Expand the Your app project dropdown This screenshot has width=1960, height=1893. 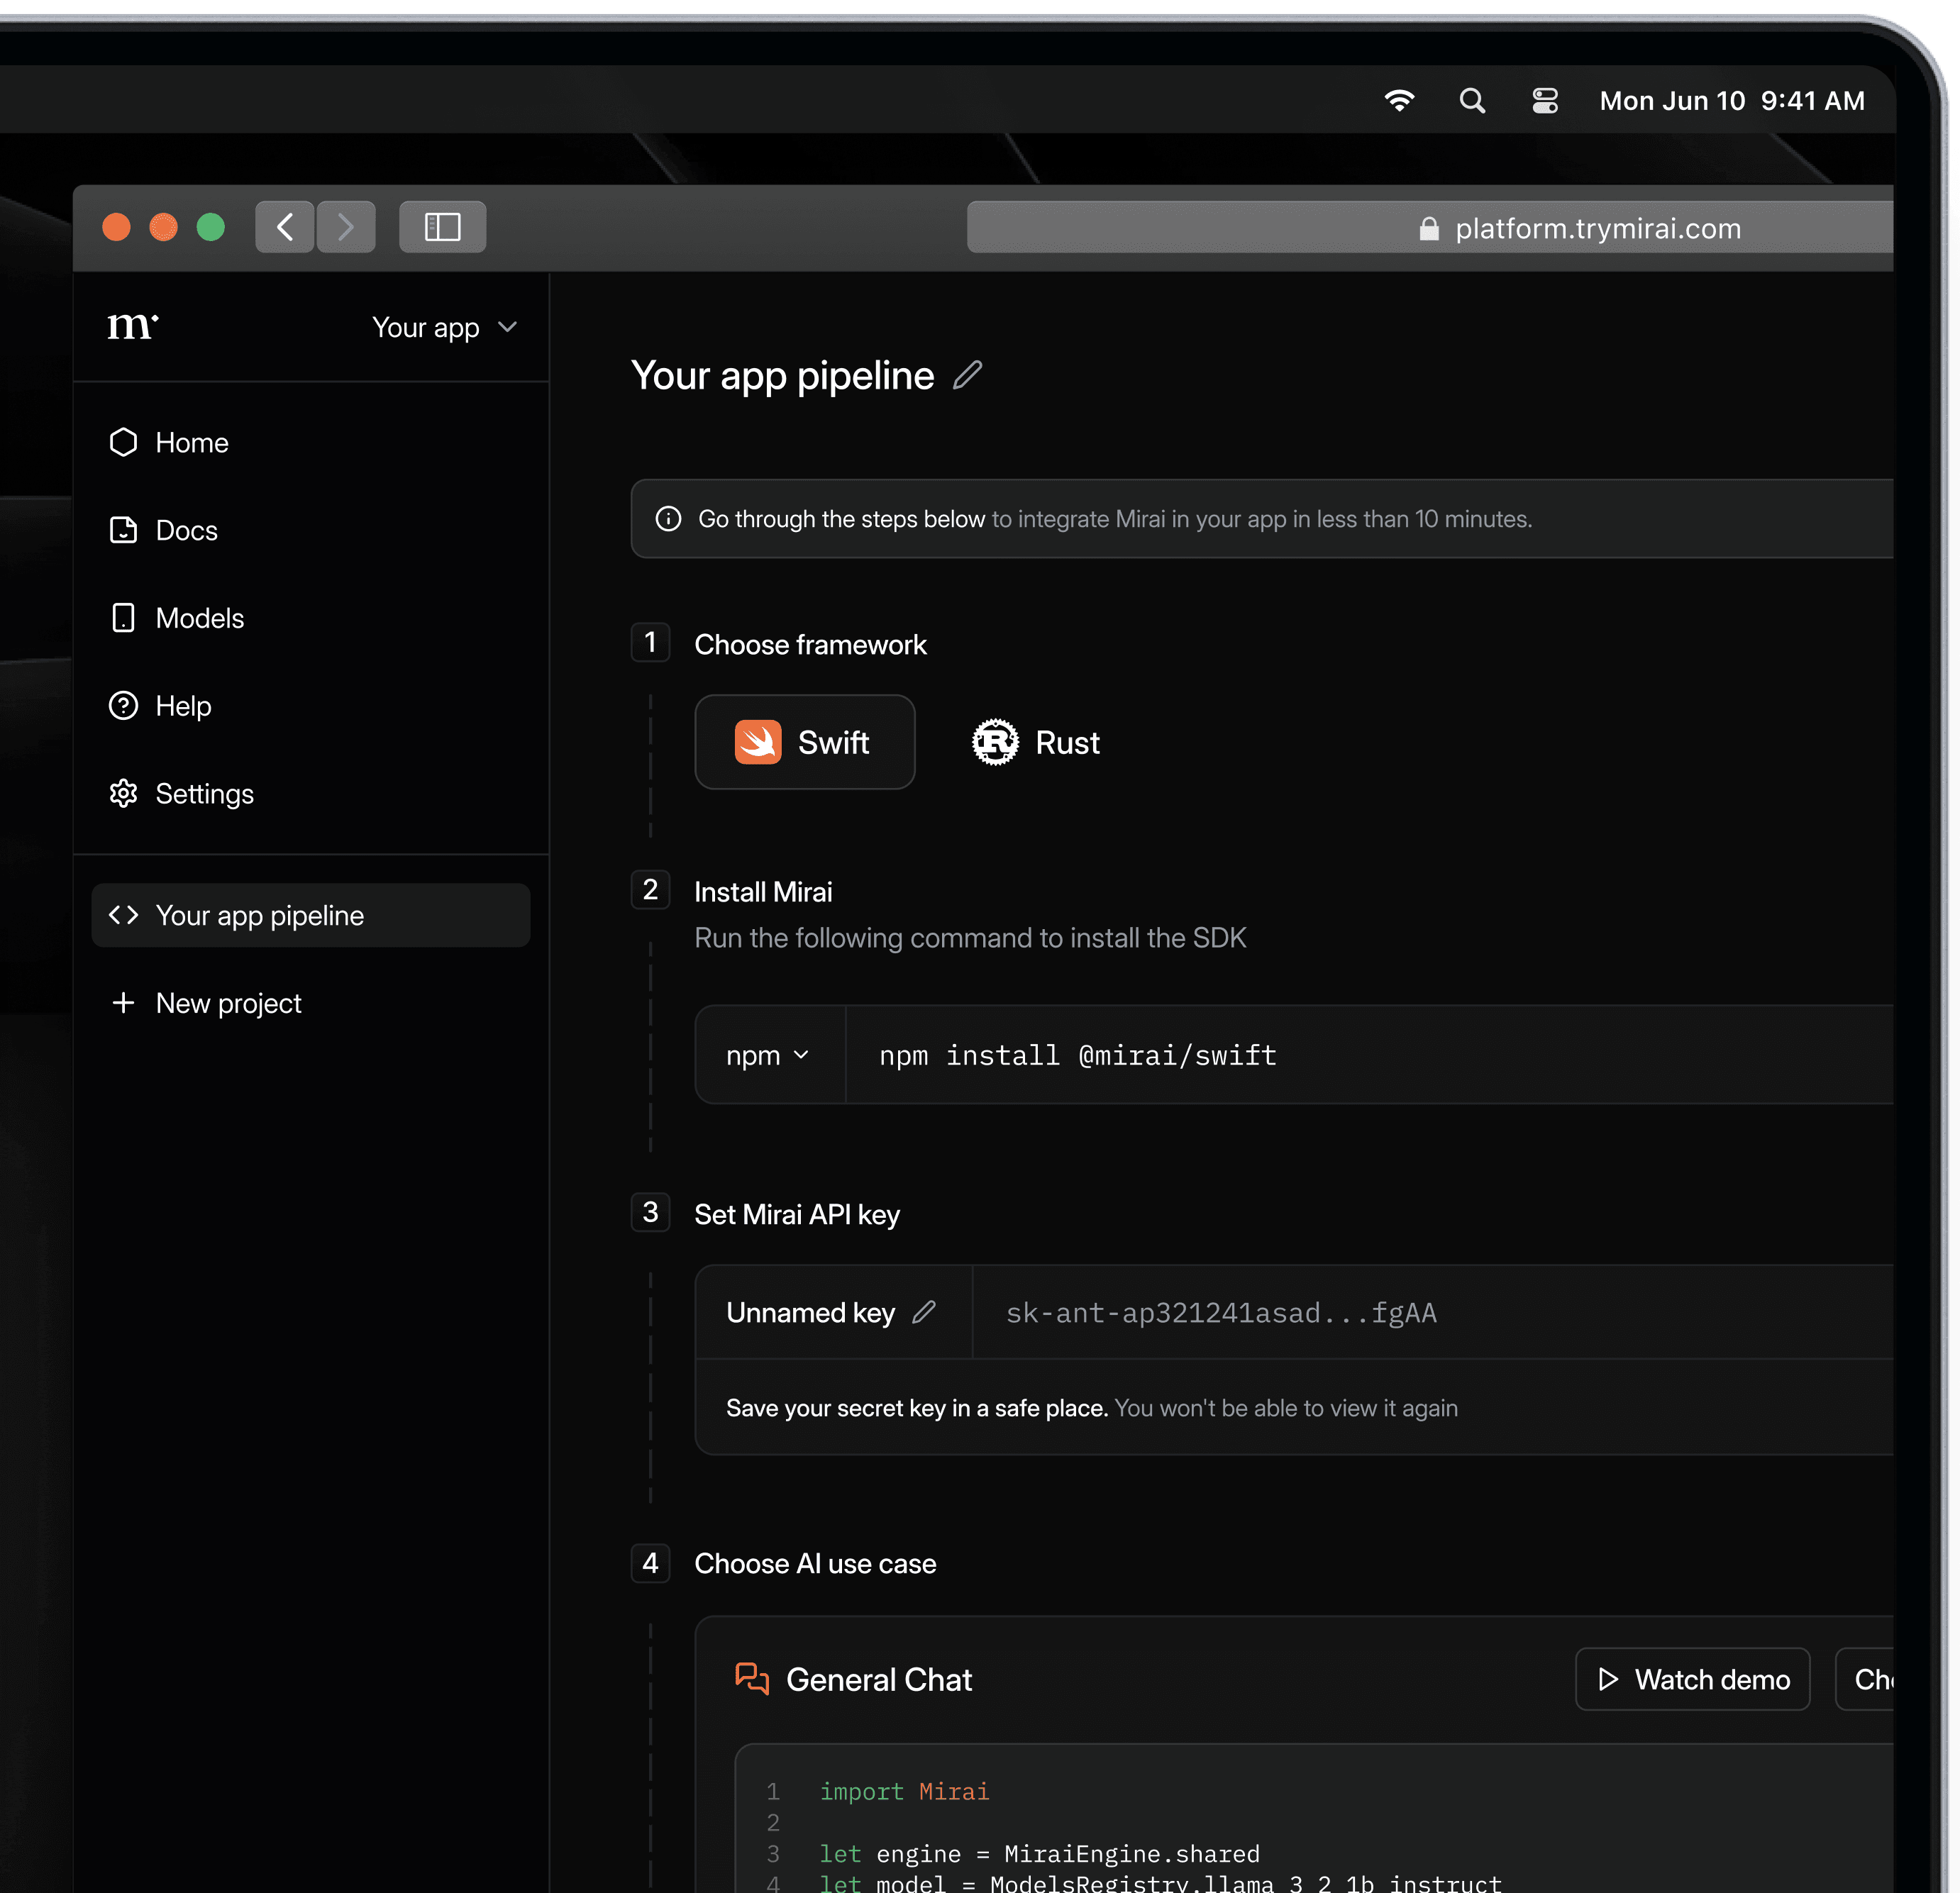pyautogui.click(x=445, y=327)
